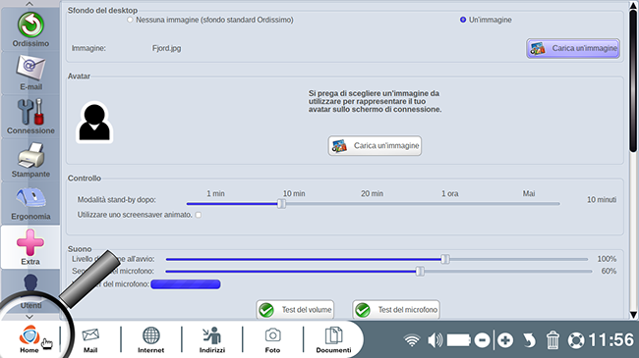639x358 pixels.
Task: Open the Ordissimo settings section
Action: tap(30, 29)
